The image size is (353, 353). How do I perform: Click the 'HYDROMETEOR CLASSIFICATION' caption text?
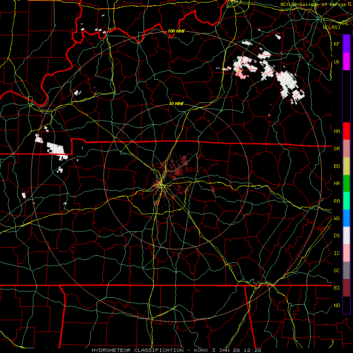[138, 350]
